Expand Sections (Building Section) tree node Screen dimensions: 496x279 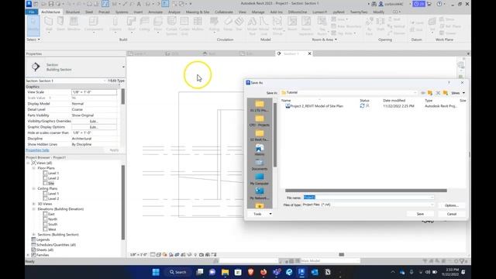pyautogui.click(x=34, y=234)
